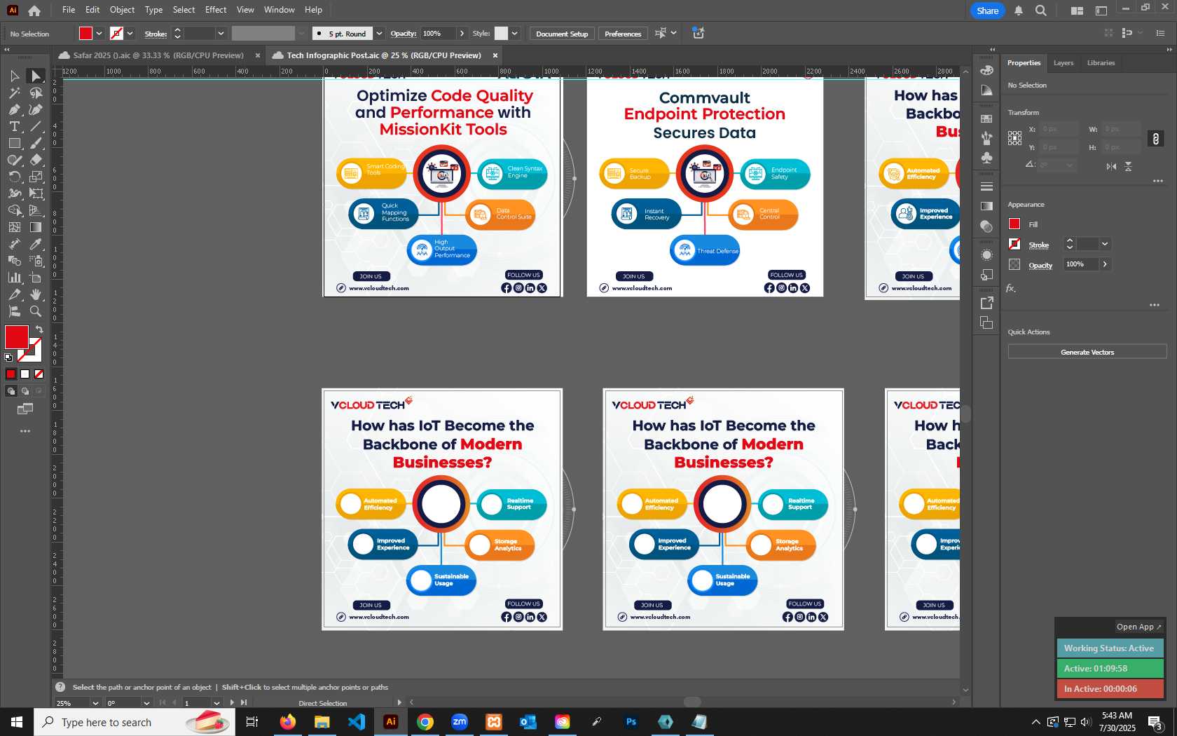Select the Zoom tool in toolbar

36,311
